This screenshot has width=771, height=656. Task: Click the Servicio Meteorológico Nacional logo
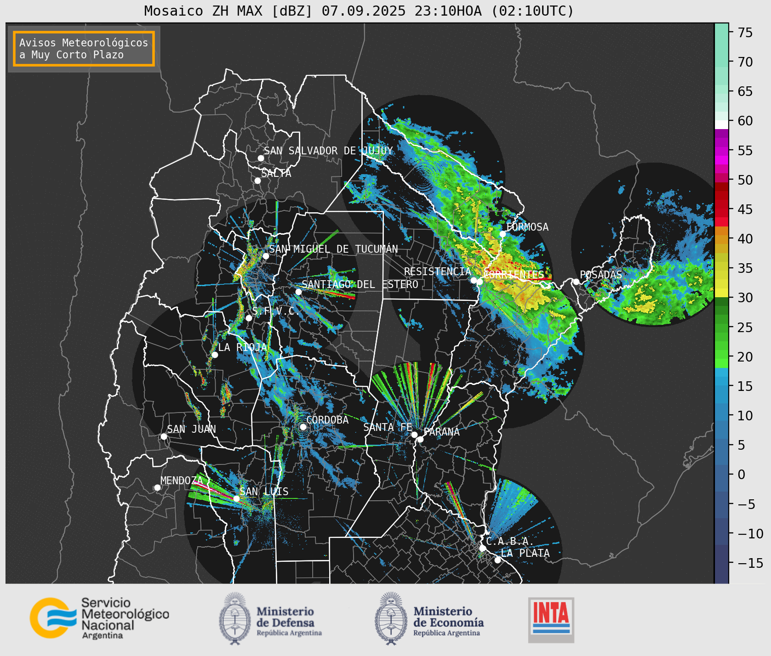(100, 618)
